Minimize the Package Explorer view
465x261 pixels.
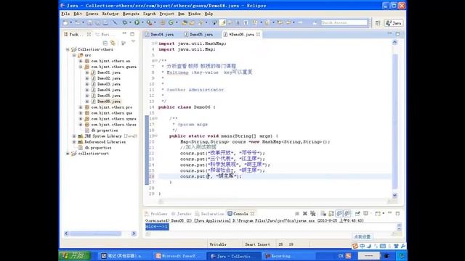(x=124, y=34)
